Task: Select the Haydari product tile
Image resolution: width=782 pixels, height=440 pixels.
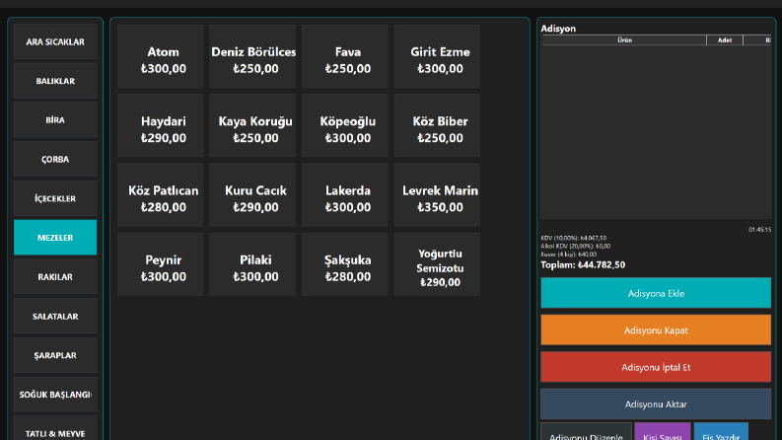Action: tap(160, 125)
